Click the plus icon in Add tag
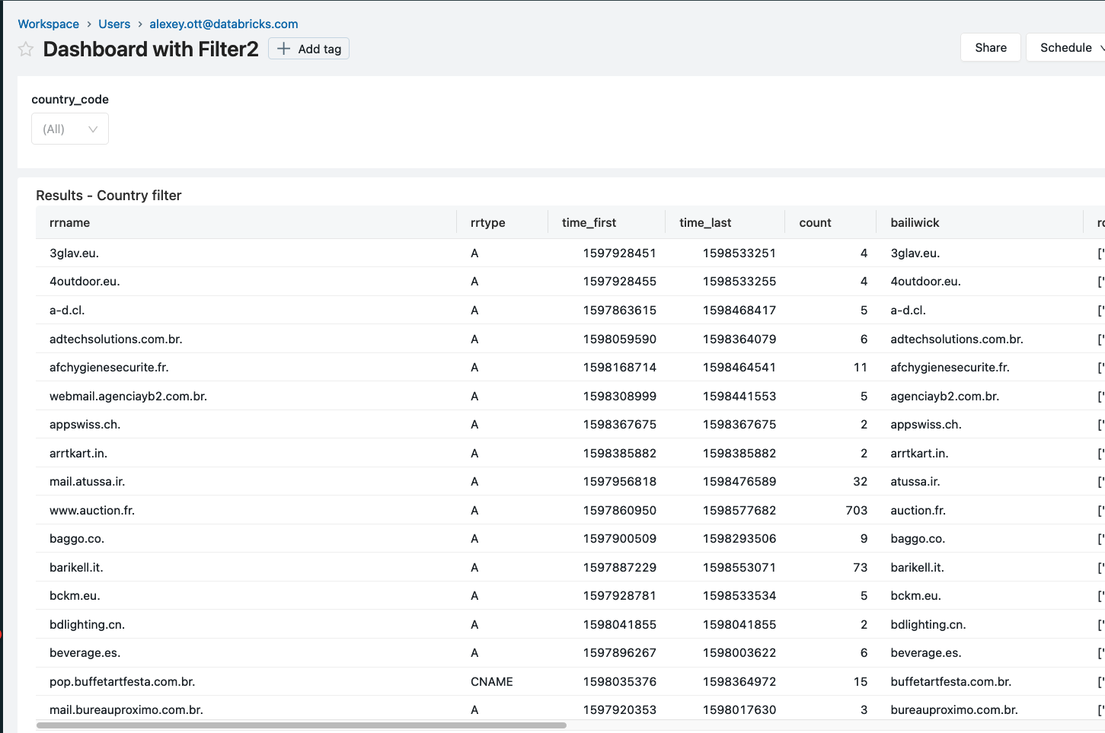 click(283, 48)
